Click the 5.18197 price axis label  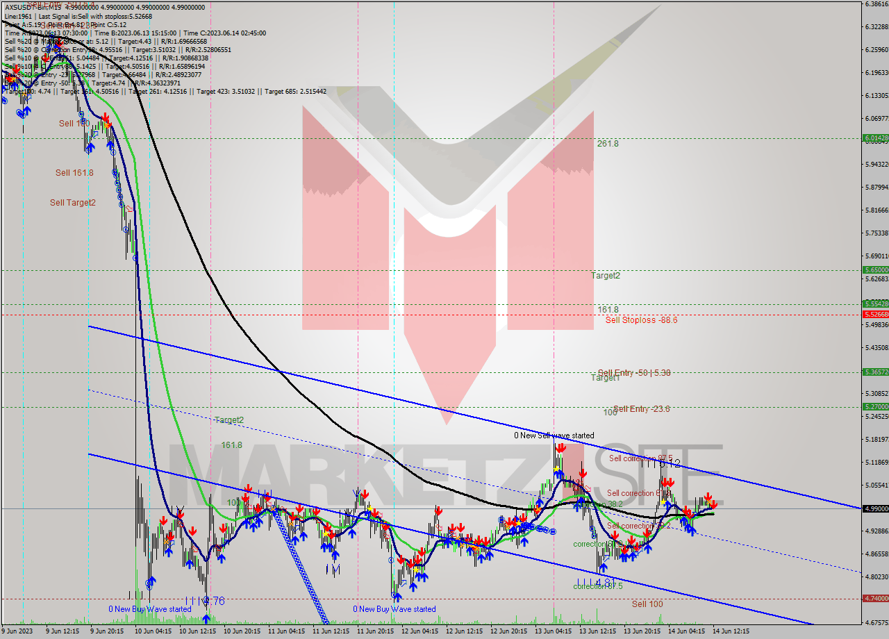[x=876, y=439]
